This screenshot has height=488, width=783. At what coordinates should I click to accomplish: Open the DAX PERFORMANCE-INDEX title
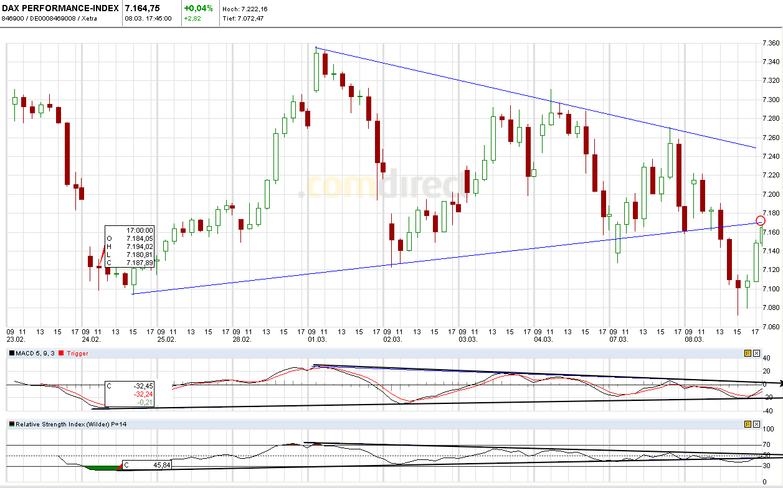59,8
